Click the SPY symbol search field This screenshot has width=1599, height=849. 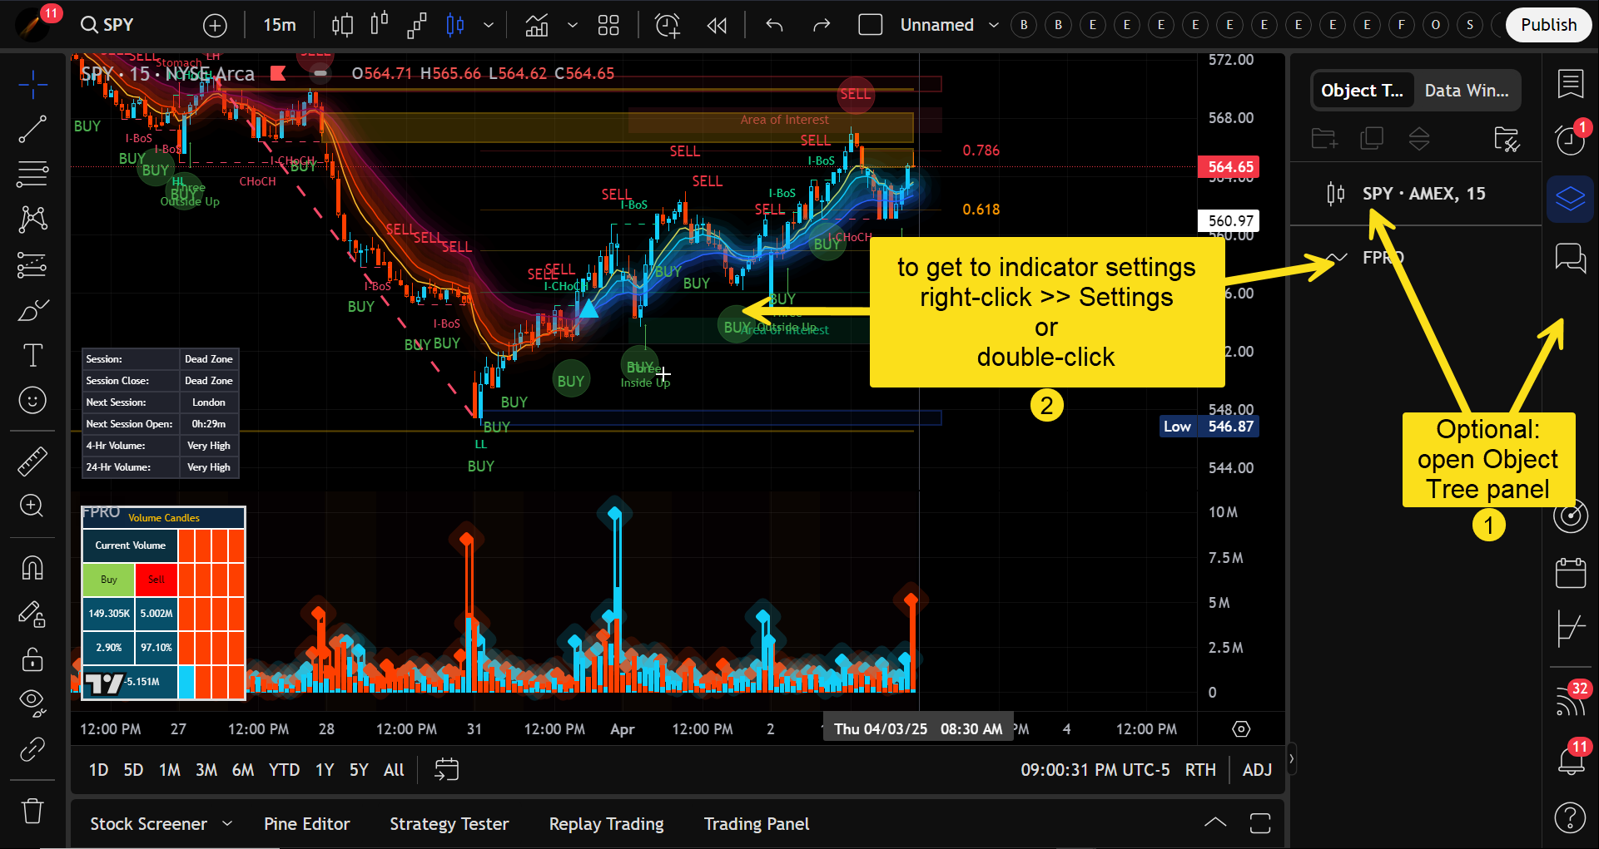108,25
